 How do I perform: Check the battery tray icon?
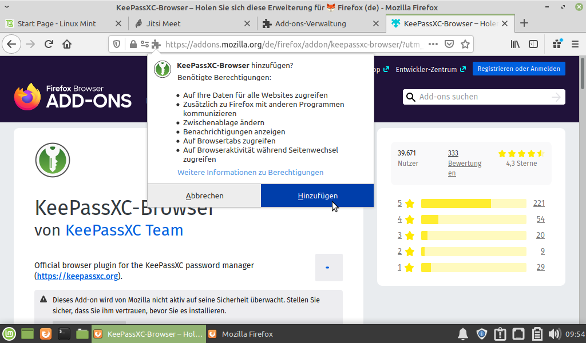point(537,334)
